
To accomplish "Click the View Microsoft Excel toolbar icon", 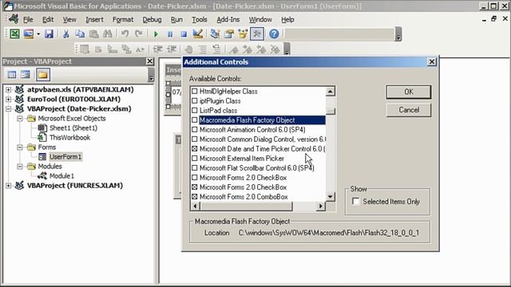I will (x=14, y=33).
